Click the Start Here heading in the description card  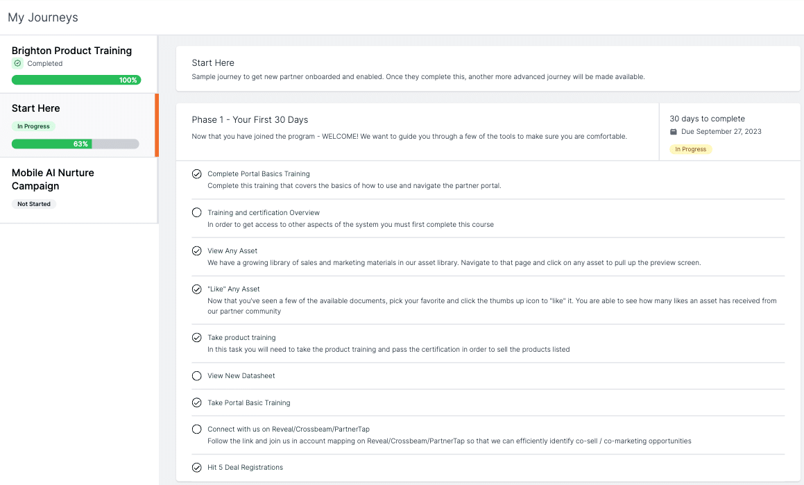(213, 62)
